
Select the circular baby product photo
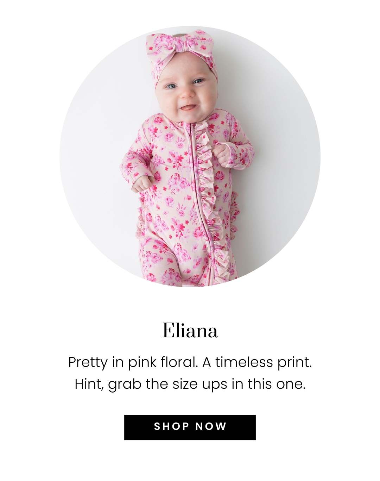(190, 156)
